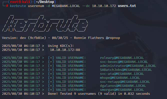Click username dgalanos@MEGABANK.LOCAL

tap(123, 86)
